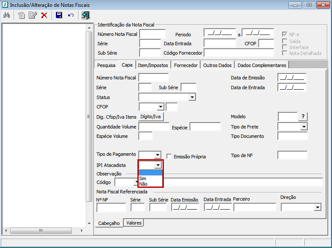Image resolution: width=332 pixels, height=248 pixels.
Task: Switch to the Valores bottom tab
Action: [134, 223]
